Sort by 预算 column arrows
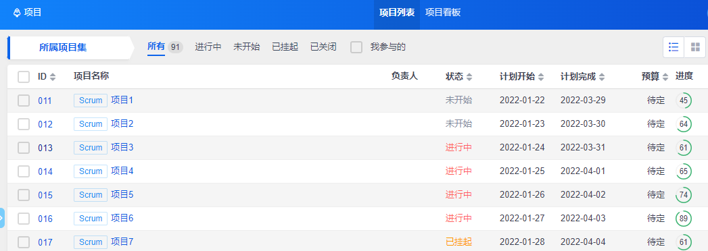This screenshot has width=708, height=251. pos(665,77)
